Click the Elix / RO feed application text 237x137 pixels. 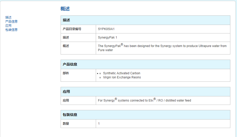(144, 100)
